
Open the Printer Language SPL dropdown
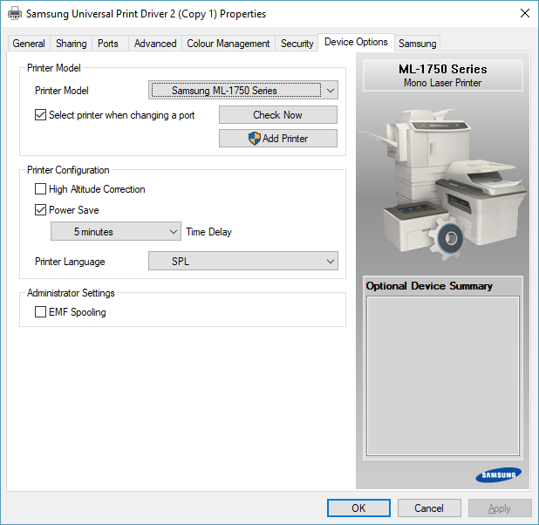tap(243, 261)
